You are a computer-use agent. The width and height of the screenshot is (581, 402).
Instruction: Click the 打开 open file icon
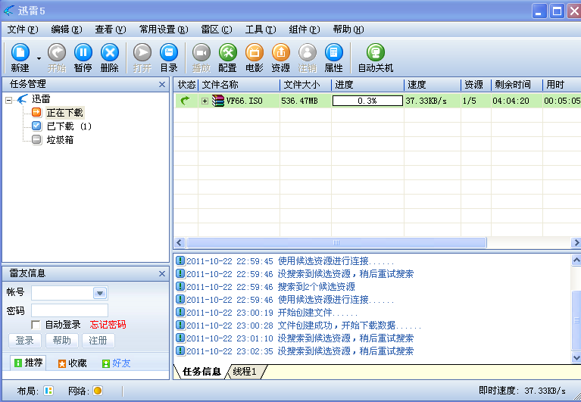pyautogui.click(x=142, y=52)
